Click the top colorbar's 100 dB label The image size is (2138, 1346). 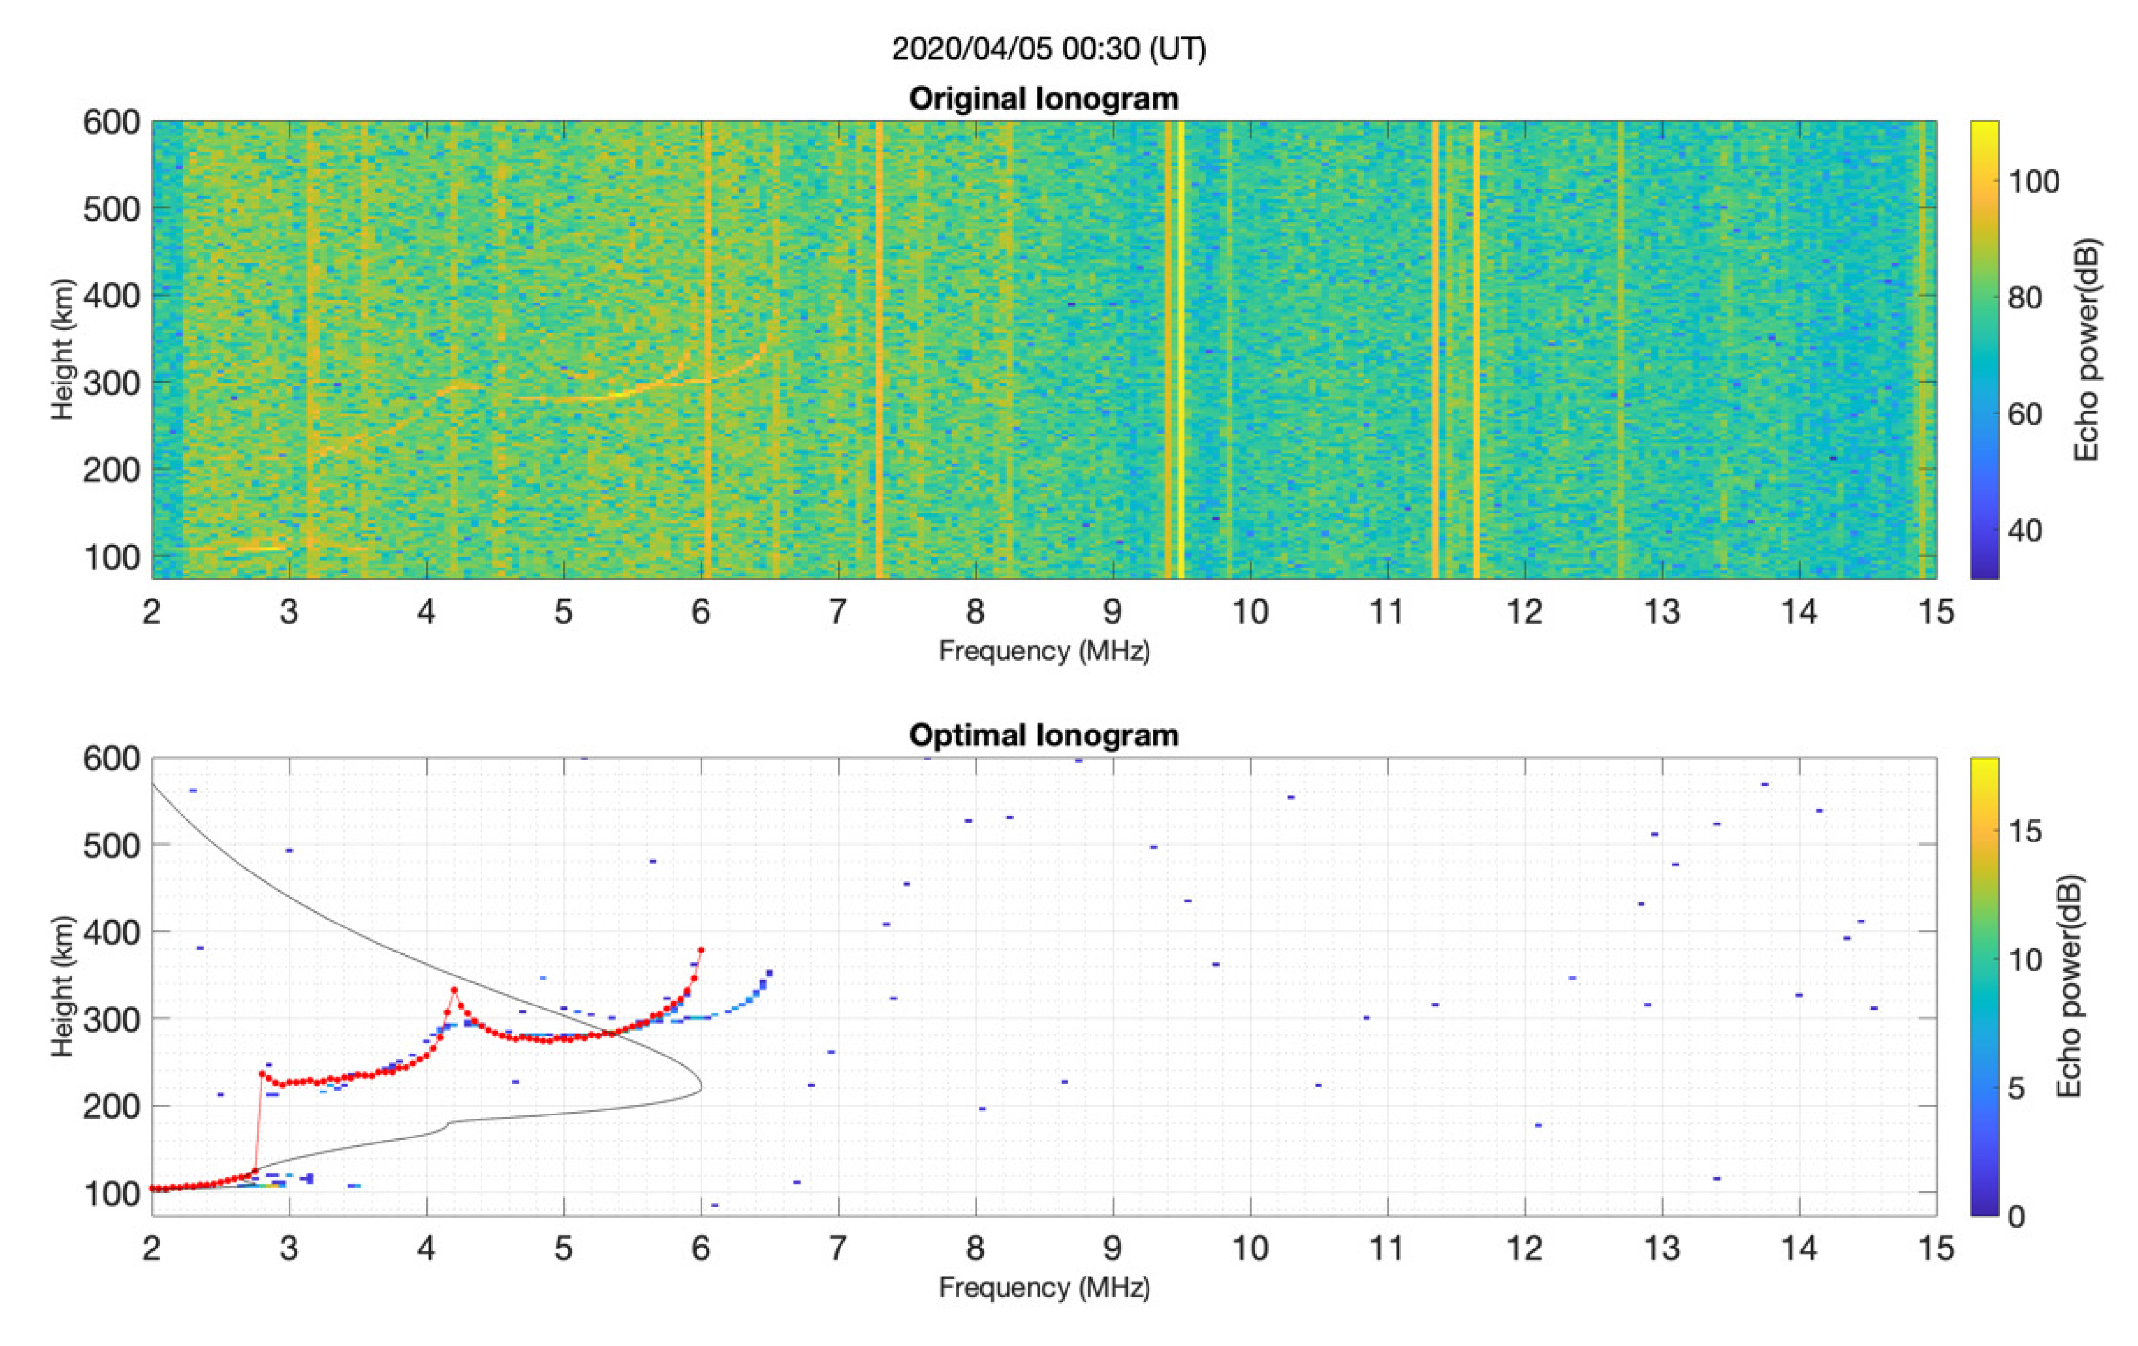coord(2033,182)
